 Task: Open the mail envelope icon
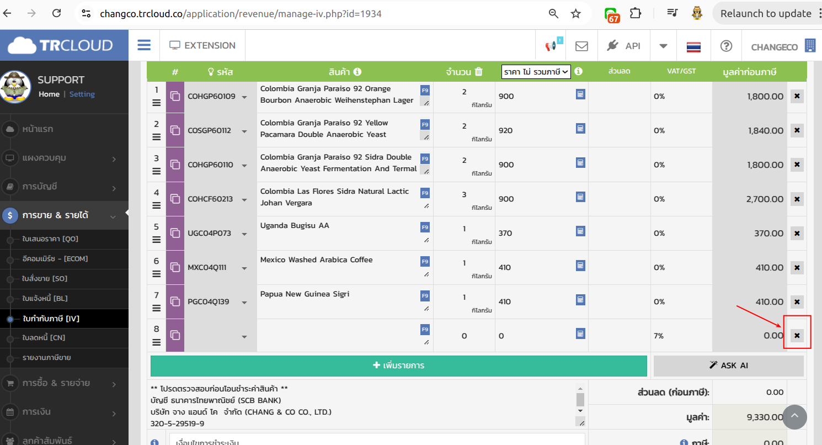(581, 46)
